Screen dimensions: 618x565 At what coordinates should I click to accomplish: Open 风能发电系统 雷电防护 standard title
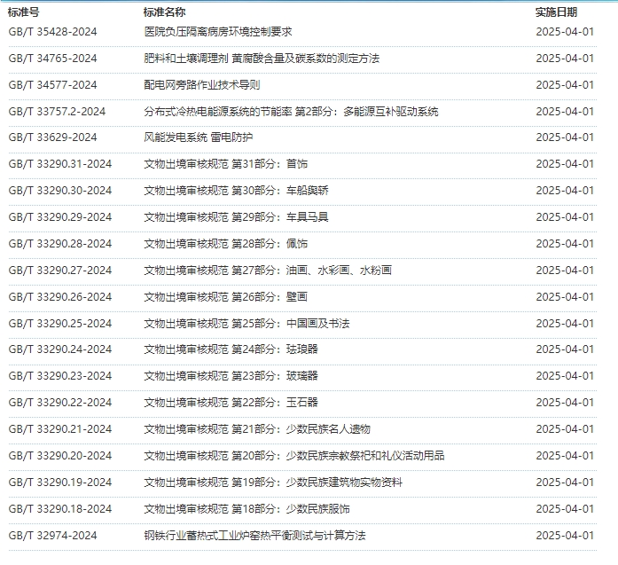pos(198,137)
